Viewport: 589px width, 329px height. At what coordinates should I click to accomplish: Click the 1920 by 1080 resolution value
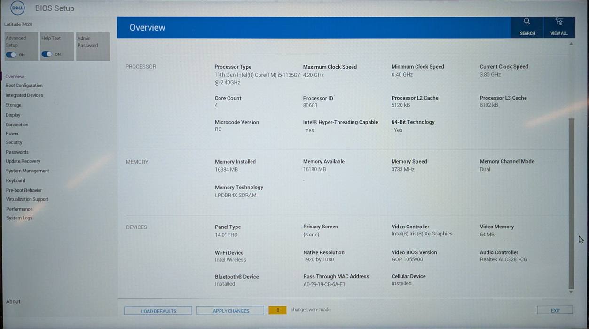click(x=319, y=260)
